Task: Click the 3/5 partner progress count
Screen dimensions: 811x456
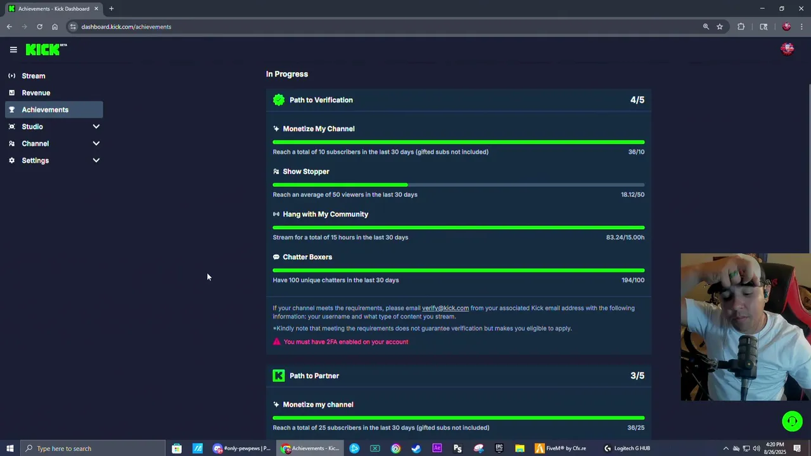Action: 637,376
